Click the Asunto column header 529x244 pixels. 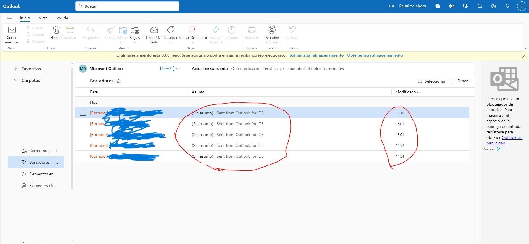[198, 92]
